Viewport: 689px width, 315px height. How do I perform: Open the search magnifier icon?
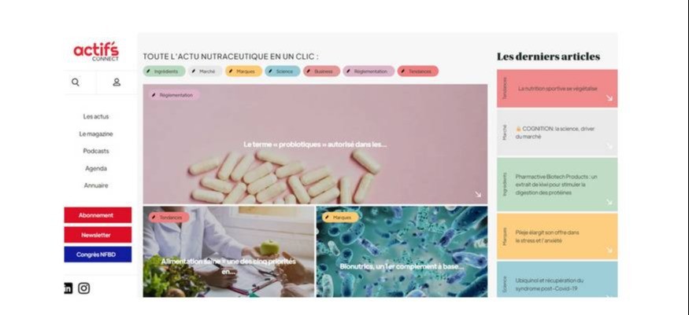(76, 82)
